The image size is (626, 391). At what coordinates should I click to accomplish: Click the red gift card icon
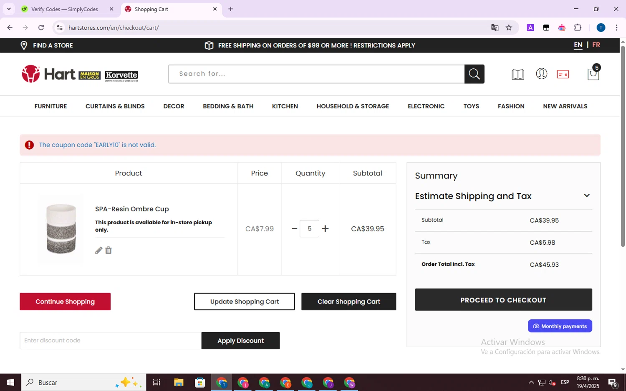(563, 74)
